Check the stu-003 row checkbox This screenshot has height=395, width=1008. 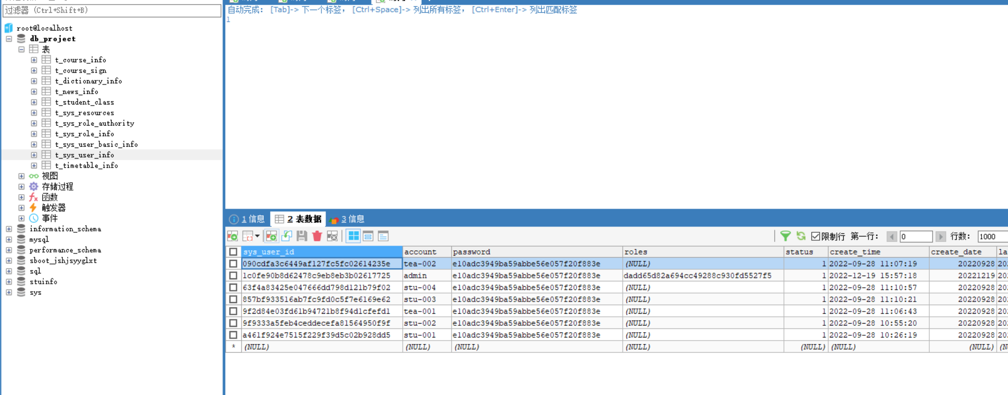tap(233, 299)
